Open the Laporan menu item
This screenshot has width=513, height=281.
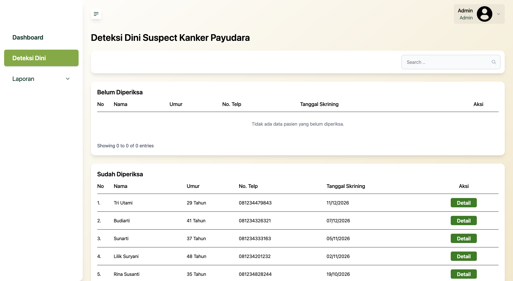(x=41, y=79)
